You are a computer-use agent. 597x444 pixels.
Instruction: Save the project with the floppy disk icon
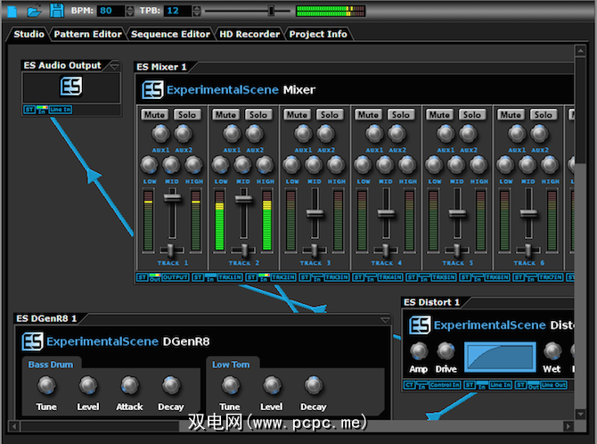point(57,11)
